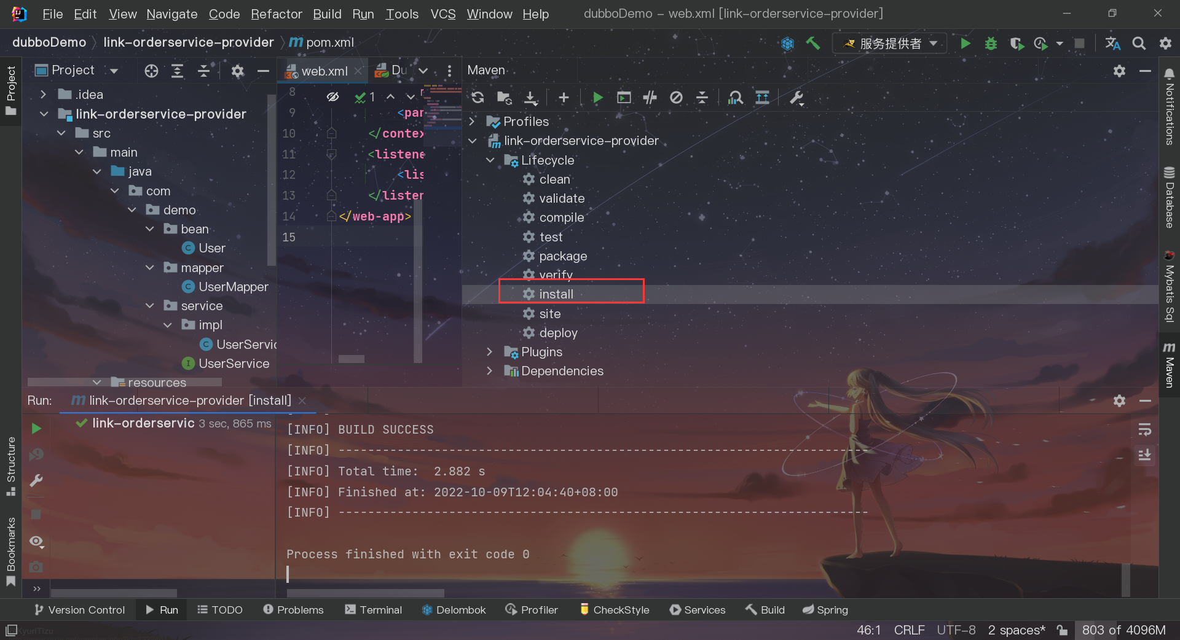Toggle scroll to end in Run console
This screenshot has width=1180, height=640.
pos(1144,455)
